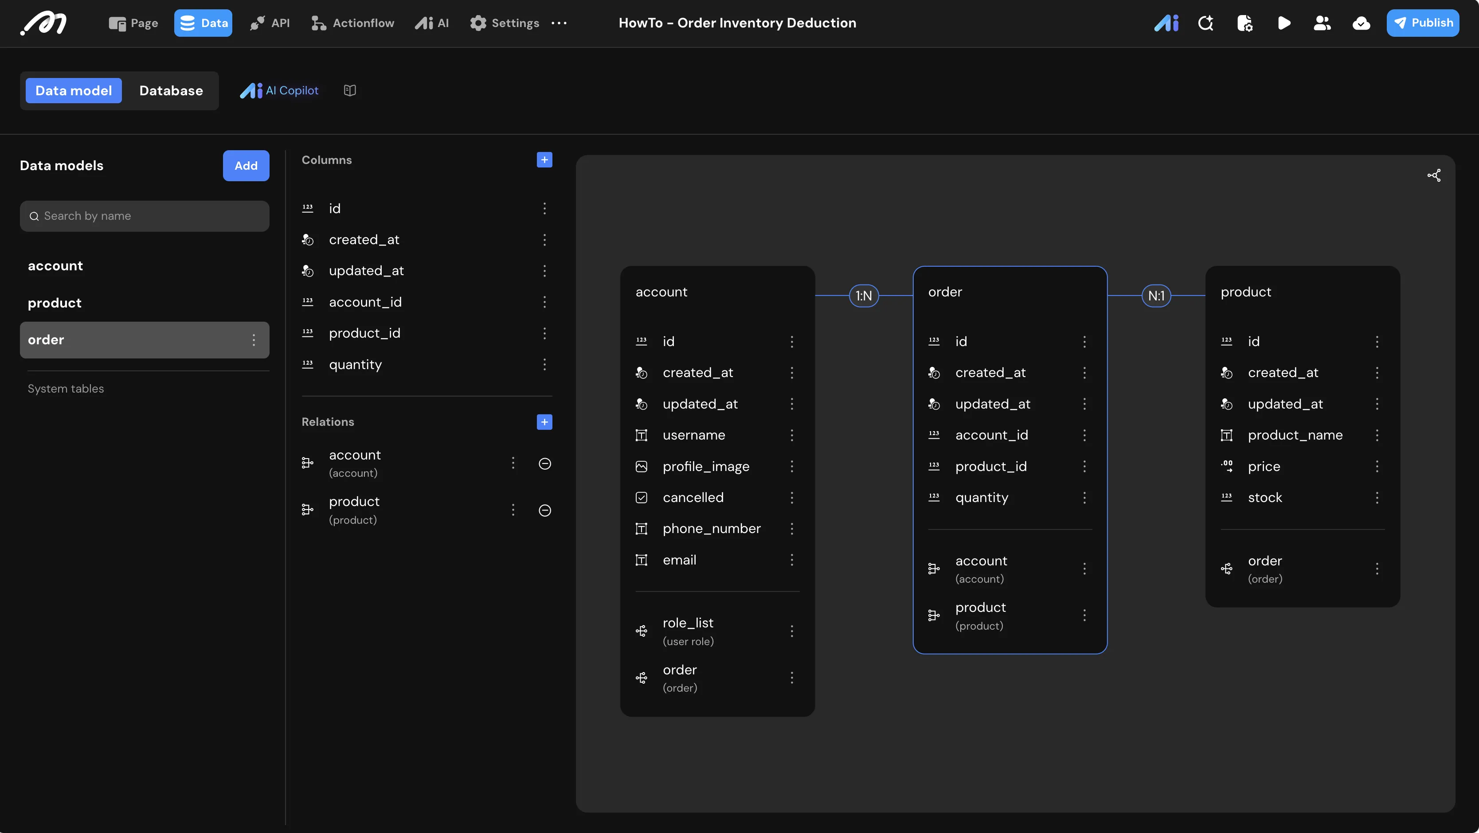1479x833 pixels.
Task: Add a new column with the plus icon
Action: (x=544, y=160)
